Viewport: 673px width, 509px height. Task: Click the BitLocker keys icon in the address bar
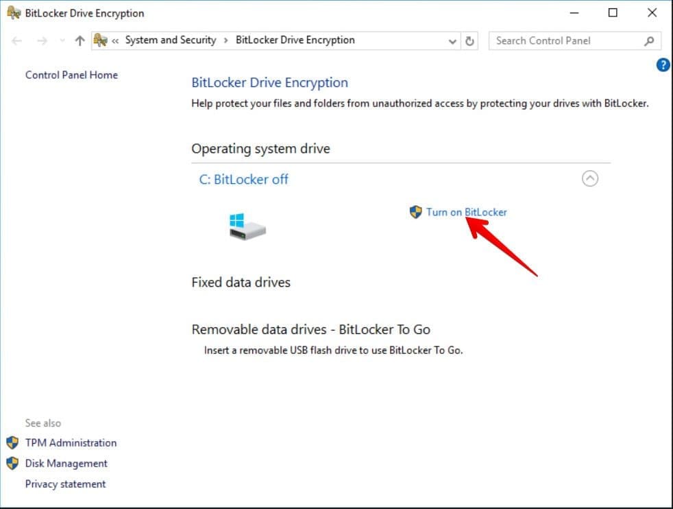click(x=100, y=40)
